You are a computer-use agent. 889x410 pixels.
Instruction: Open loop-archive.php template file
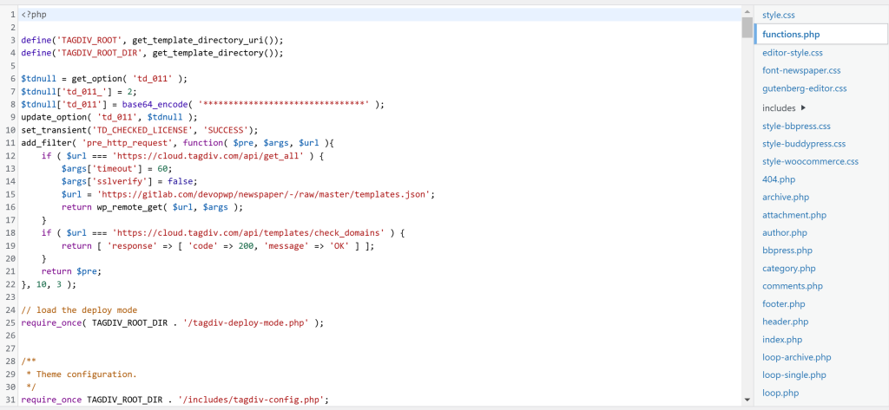coord(797,357)
